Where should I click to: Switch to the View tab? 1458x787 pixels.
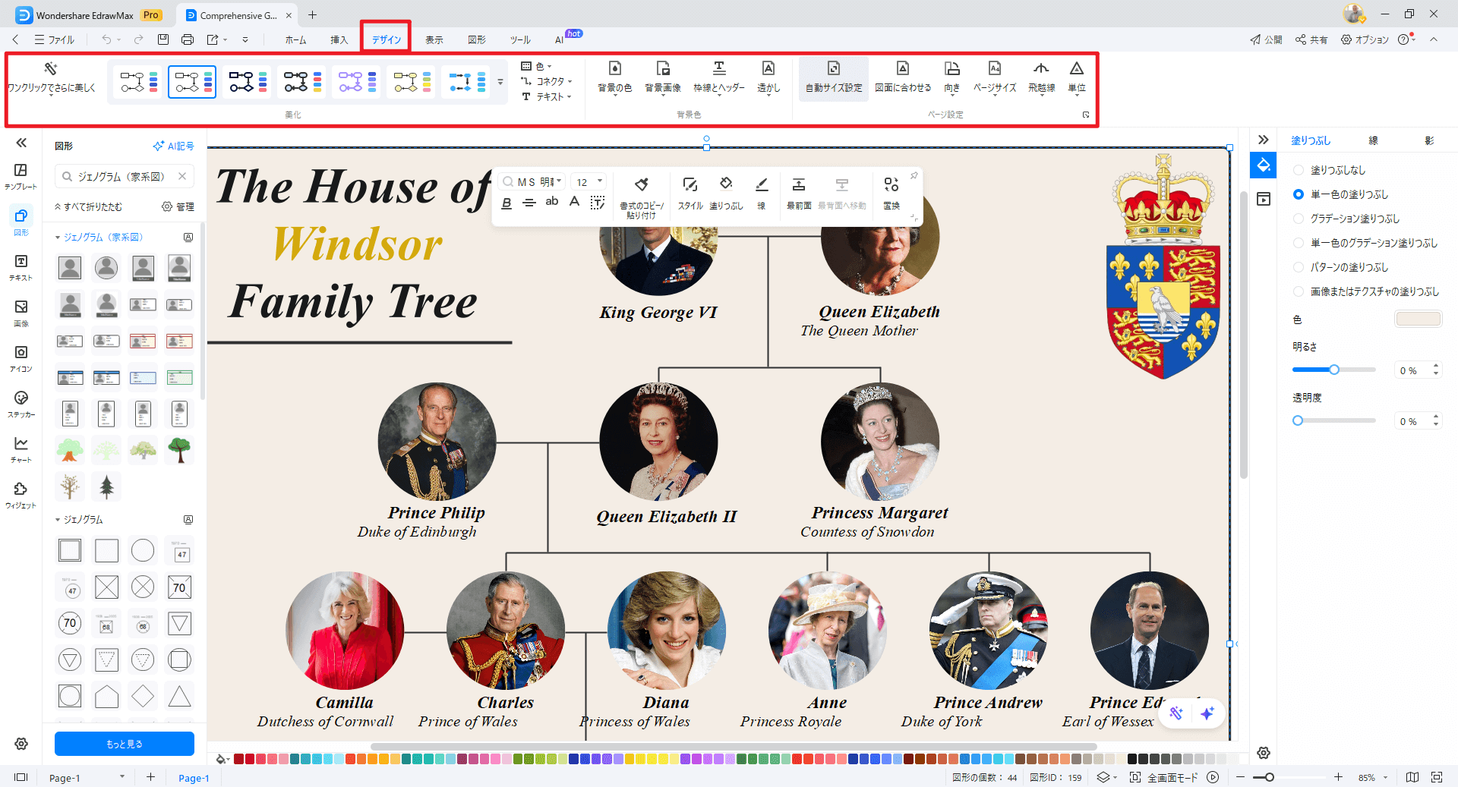pyautogui.click(x=434, y=39)
